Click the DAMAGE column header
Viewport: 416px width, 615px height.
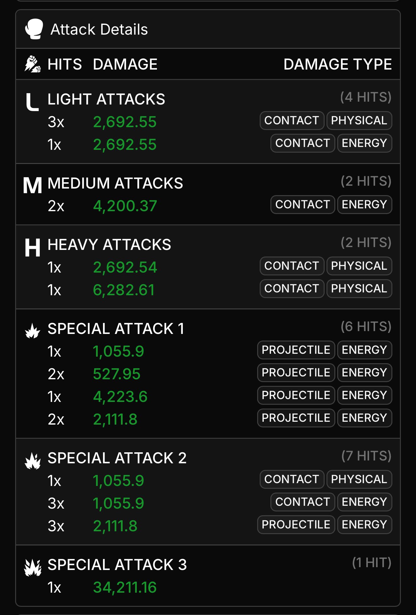125,64
